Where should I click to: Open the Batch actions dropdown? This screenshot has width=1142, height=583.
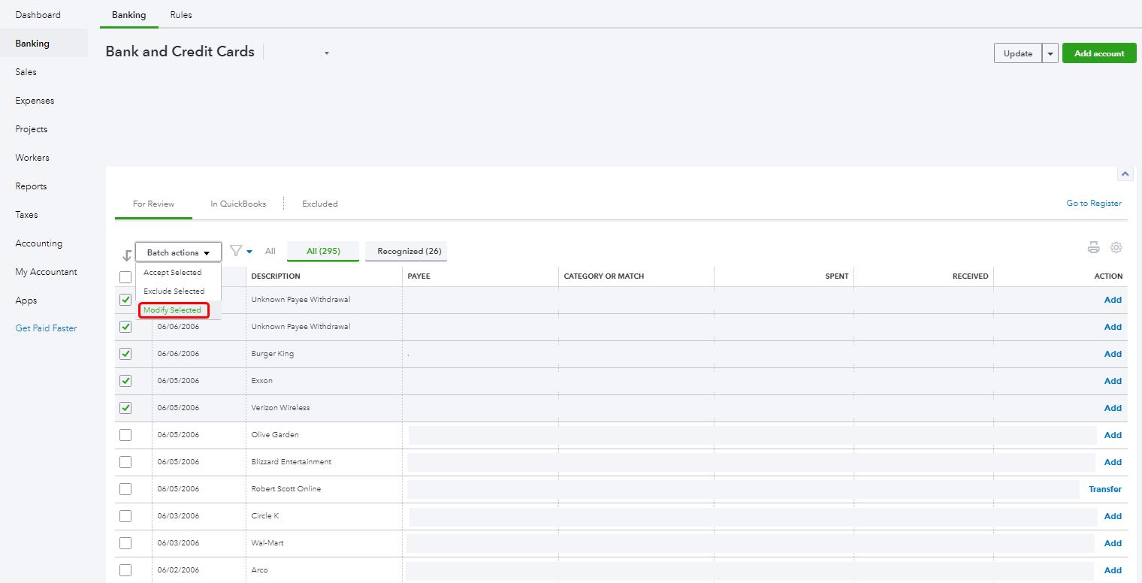pyautogui.click(x=178, y=252)
